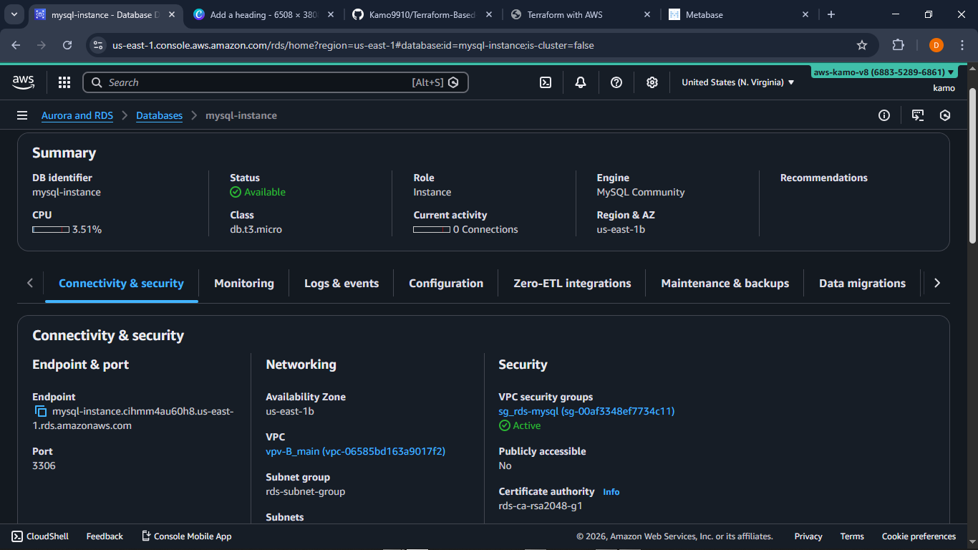The height and width of the screenshot is (550, 978).
Task: Click the AWS logo home icon
Action: click(x=24, y=82)
